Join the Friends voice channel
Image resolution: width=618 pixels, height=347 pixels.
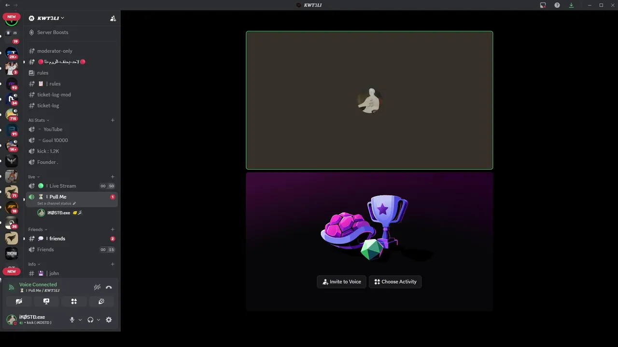tap(71, 250)
